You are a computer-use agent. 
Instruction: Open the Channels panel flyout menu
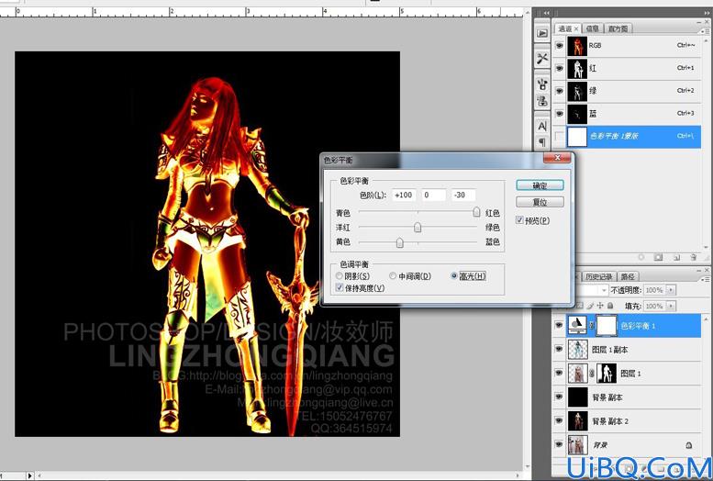[x=706, y=30]
